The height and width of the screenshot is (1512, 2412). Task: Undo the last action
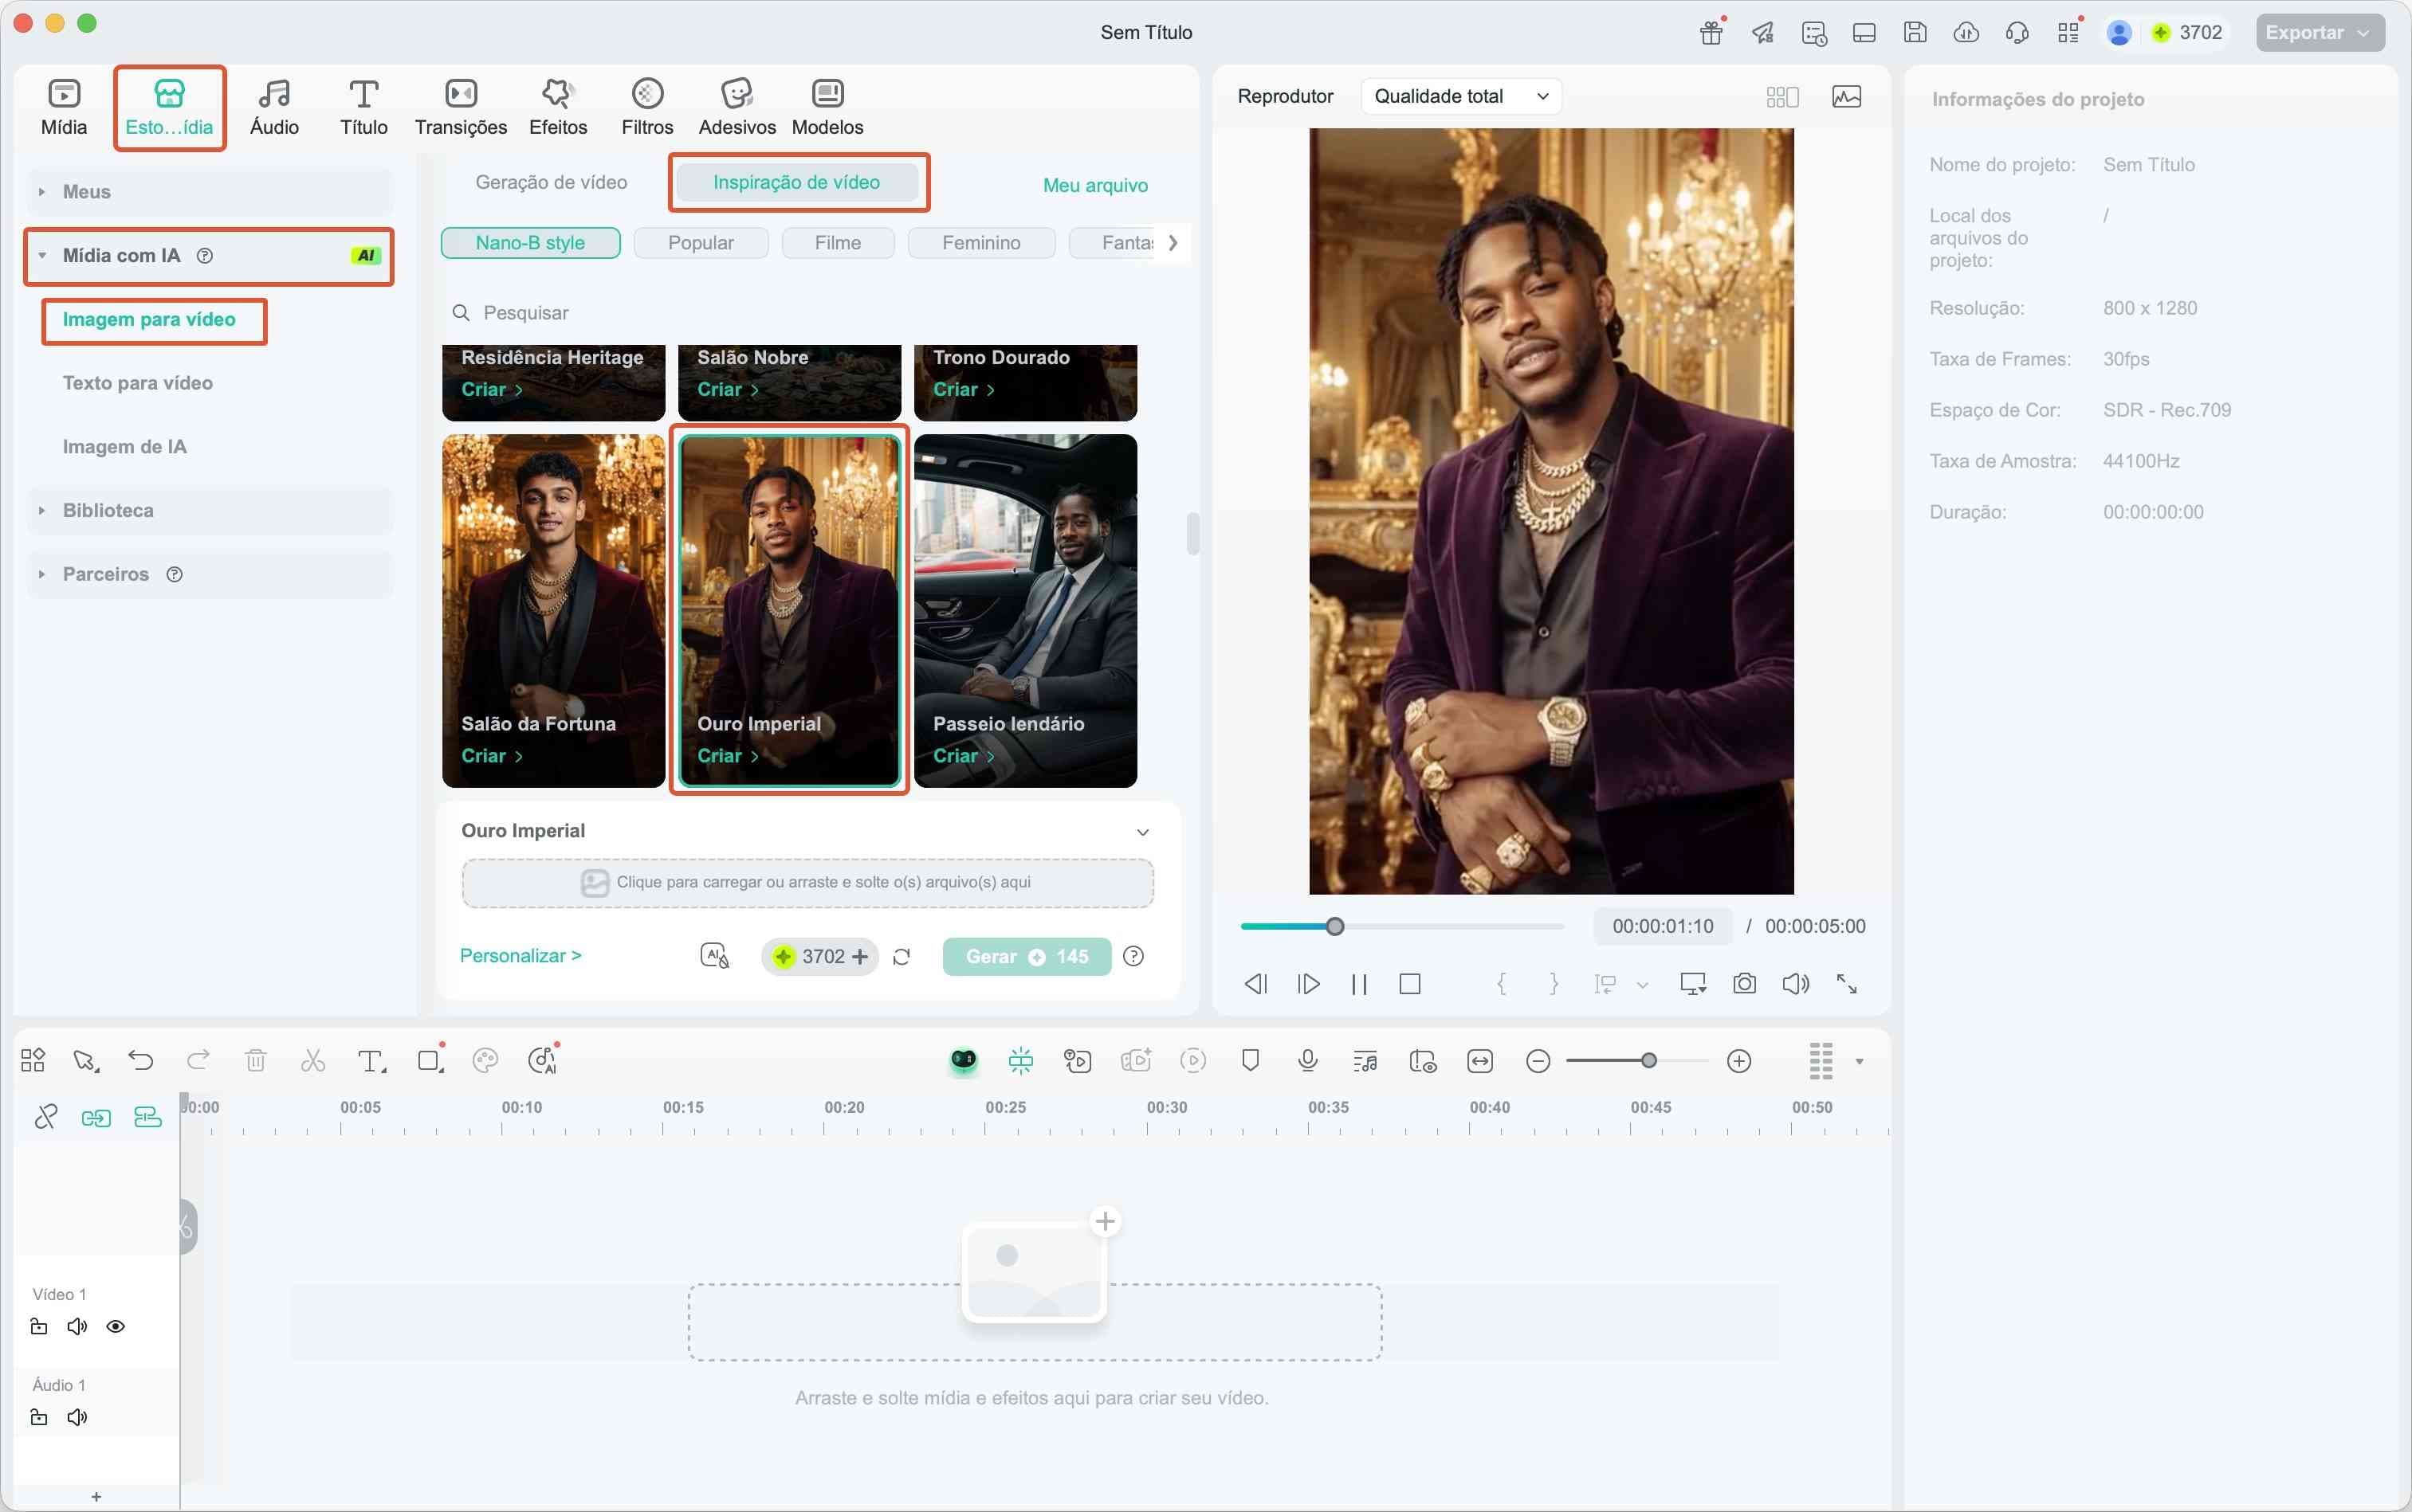pyautogui.click(x=141, y=1060)
